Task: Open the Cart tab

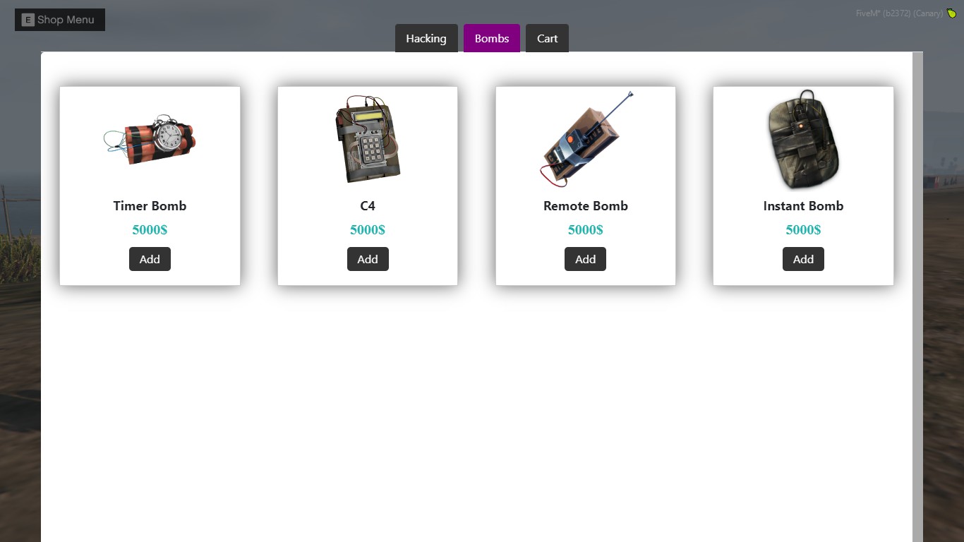Action: [x=547, y=38]
